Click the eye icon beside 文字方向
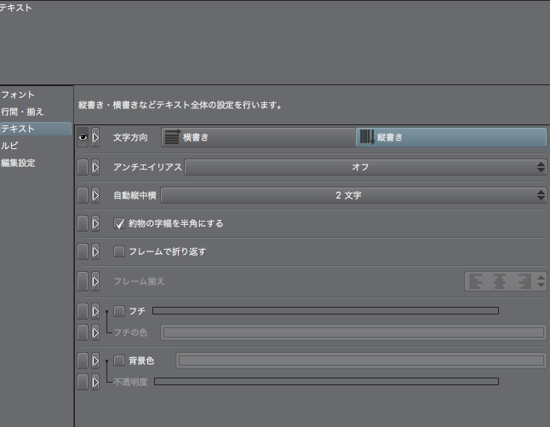This screenshot has width=550, height=427. click(x=83, y=137)
